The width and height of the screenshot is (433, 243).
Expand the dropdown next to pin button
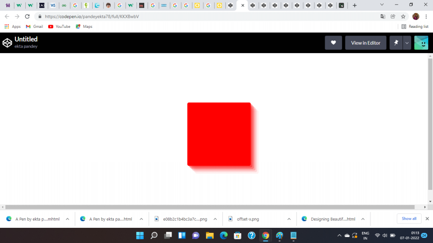point(407,43)
